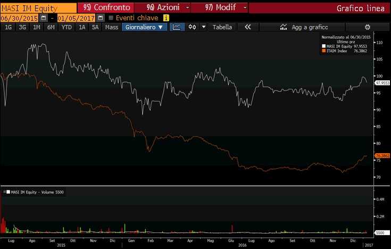Viewport: 391px width, 249px height.
Task: Toggle the Eventi chiave checkbox
Action: click(111, 18)
